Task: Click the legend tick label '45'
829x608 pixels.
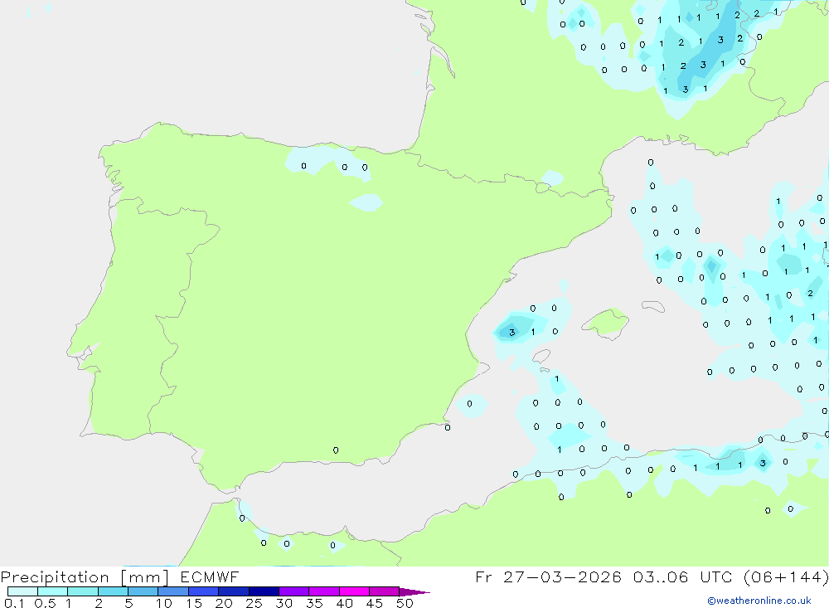Action: pyautogui.click(x=375, y=603)
